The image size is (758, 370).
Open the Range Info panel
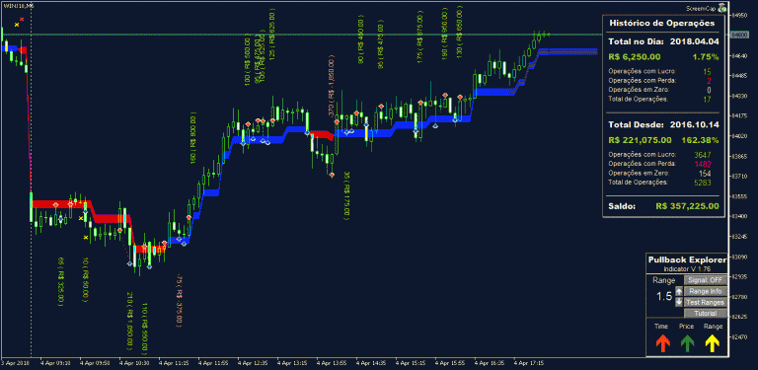pyautogui.click(x=706, y=291)
